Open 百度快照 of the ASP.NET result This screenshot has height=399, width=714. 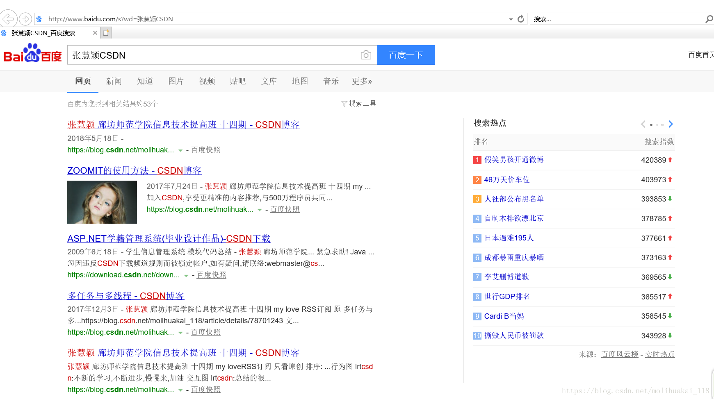pos(211,275)
